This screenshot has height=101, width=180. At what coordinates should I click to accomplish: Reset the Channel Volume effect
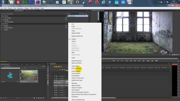coord(66,28)
